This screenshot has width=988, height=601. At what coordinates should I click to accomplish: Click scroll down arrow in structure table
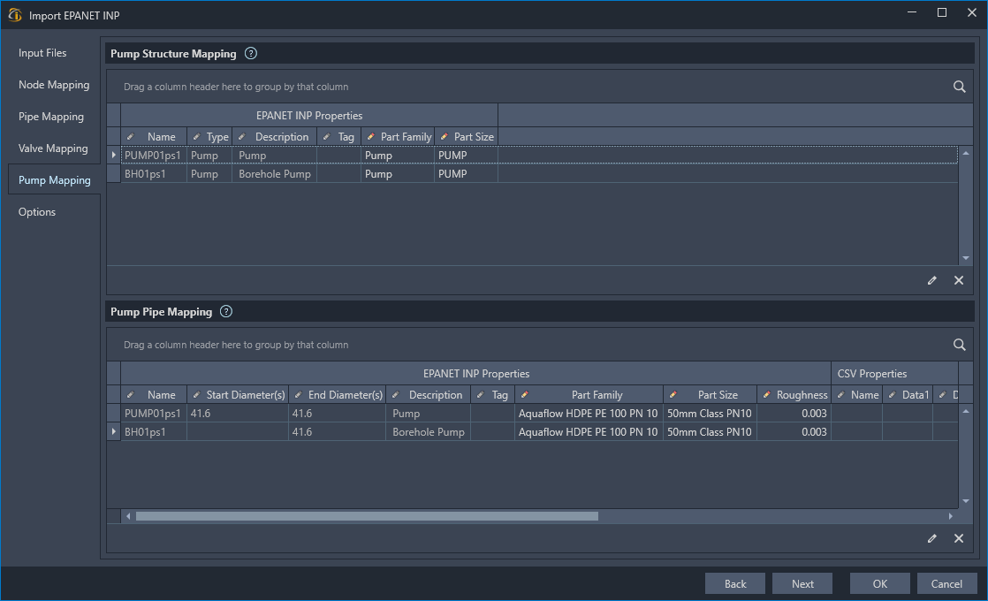tap(965, 258)
